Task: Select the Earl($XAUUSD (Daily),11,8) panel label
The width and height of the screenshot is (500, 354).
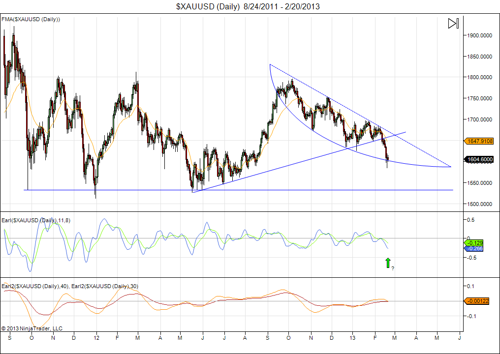Action: pyautogui.click(x=36, y=220)
